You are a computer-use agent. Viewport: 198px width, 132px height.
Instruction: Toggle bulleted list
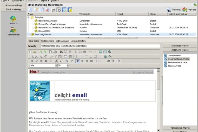pos(97,61)
